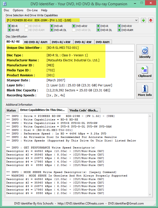The height and width of the screenshot is (208, 158).
Task: Click the Manufacturer ID value MEI
Action: click(50, 65)
